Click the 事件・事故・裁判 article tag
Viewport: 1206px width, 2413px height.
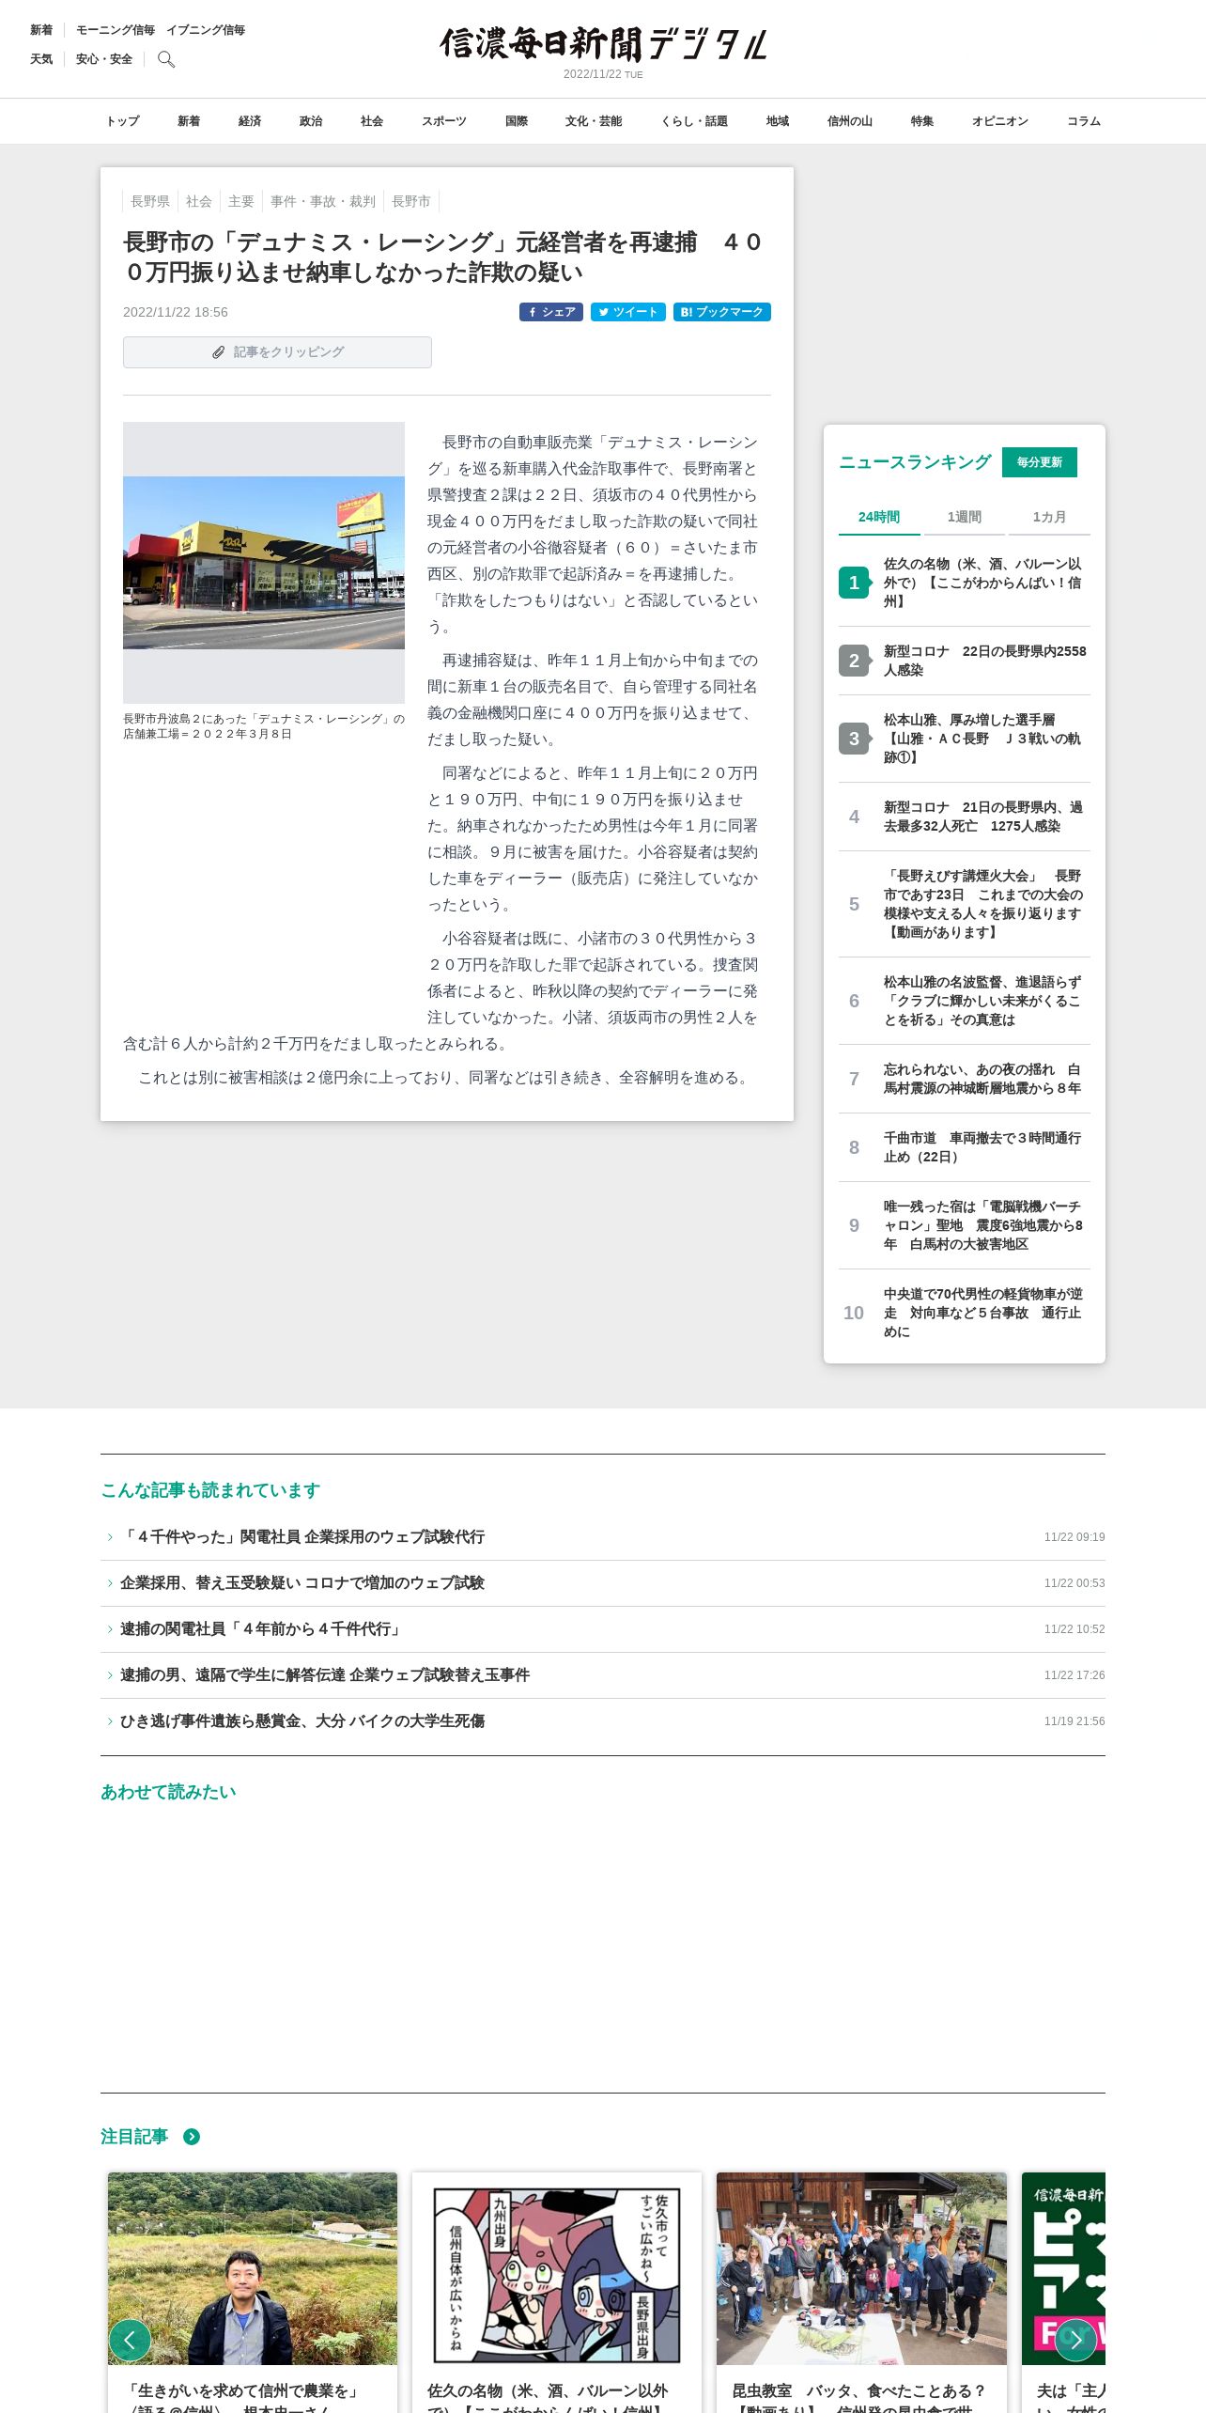click(323, 201)
